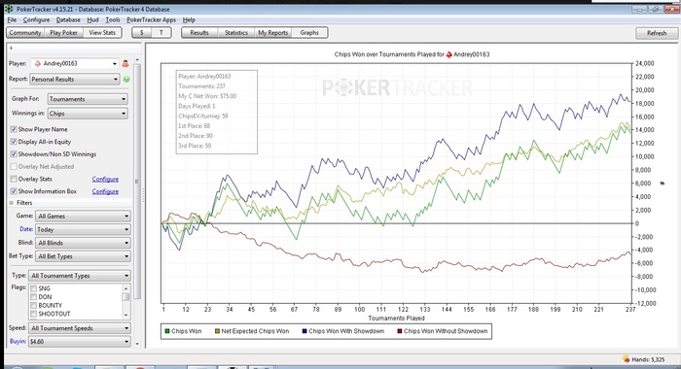Enable the Overlay Stats checkbox

click(x=14, y=179)
